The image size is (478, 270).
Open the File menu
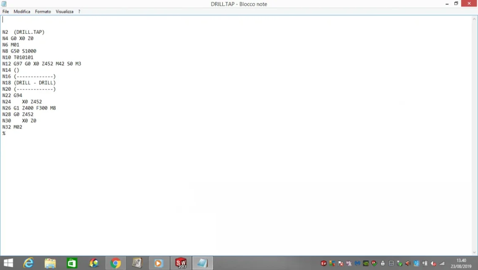click(x=5, y=11)
